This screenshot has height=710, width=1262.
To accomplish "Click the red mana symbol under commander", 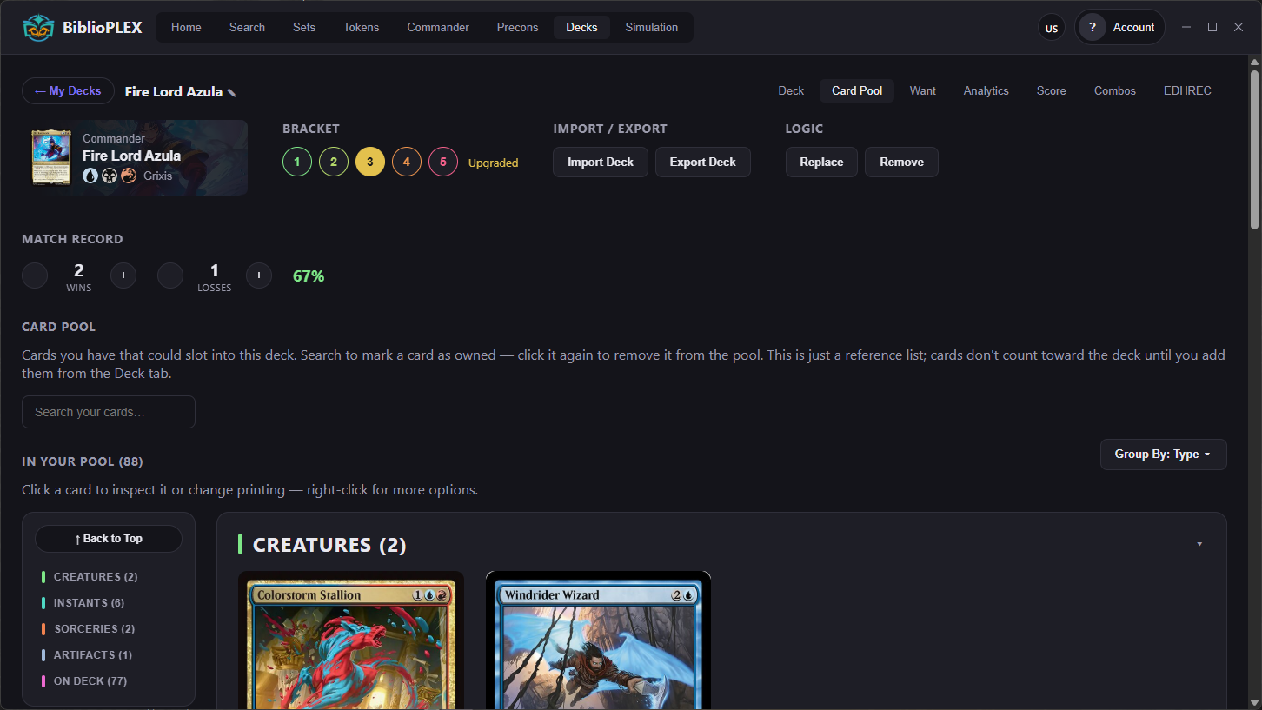I will [x=129, y=176].
